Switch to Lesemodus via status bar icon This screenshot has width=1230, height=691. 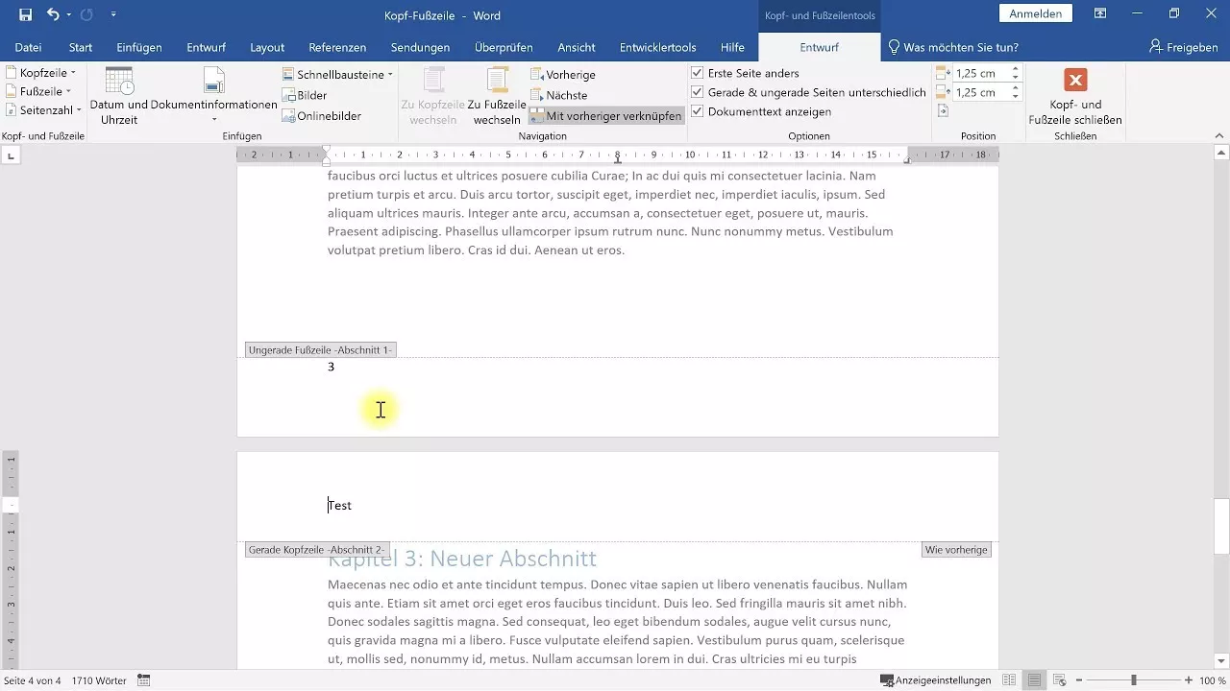tap(1010, 680)
